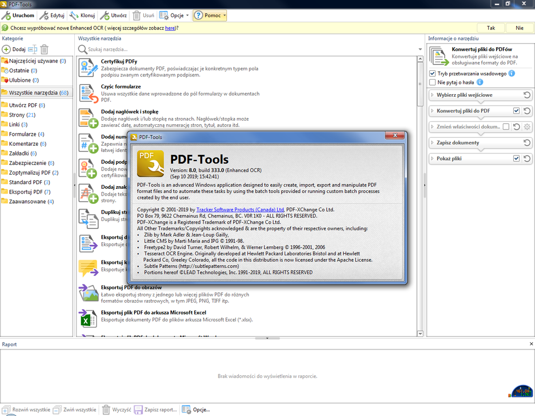The width and height of the screenshot is (535, 416).
Task: Open the Komentarze (6) folder
Action: pos(36,144)
